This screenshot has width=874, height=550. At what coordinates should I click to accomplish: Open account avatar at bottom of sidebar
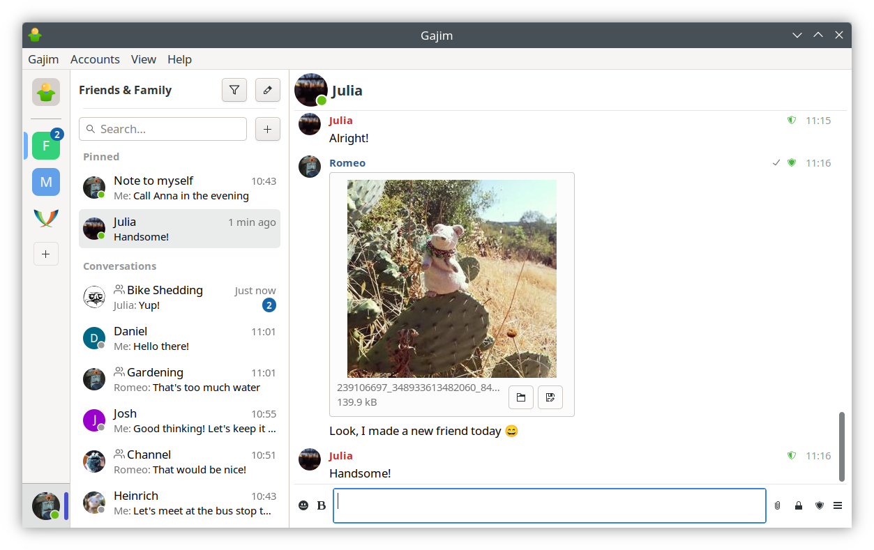click(46, 505)
